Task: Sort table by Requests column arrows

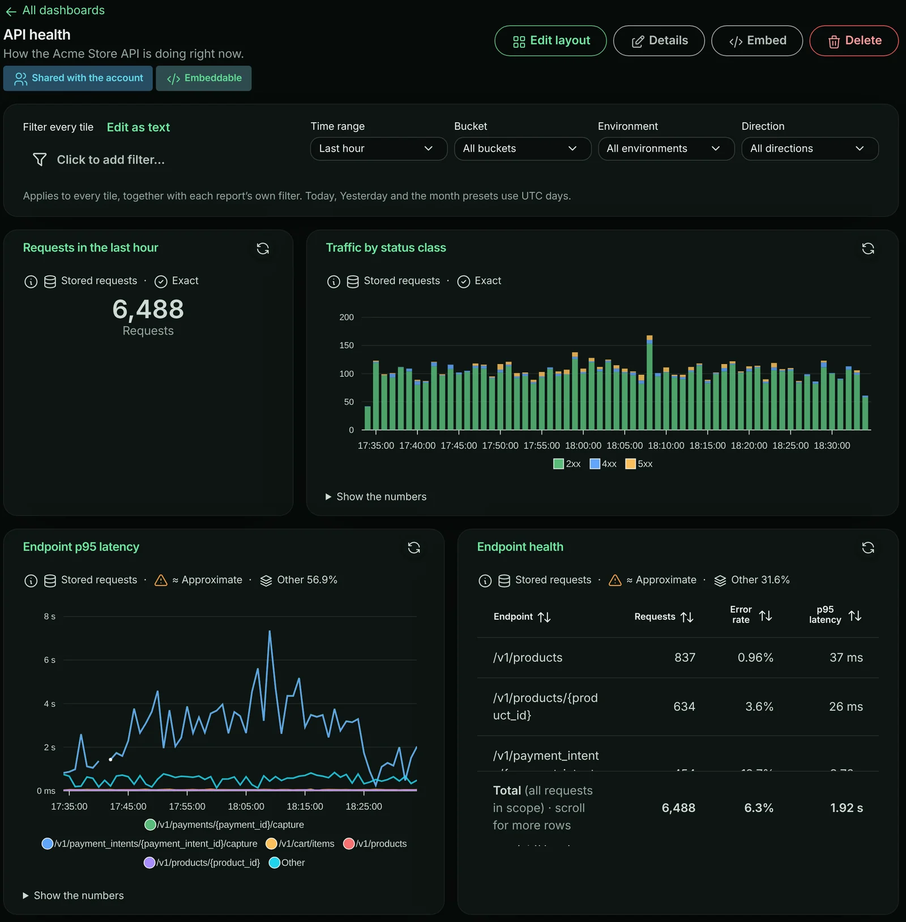Action: [x=687, y=617]
